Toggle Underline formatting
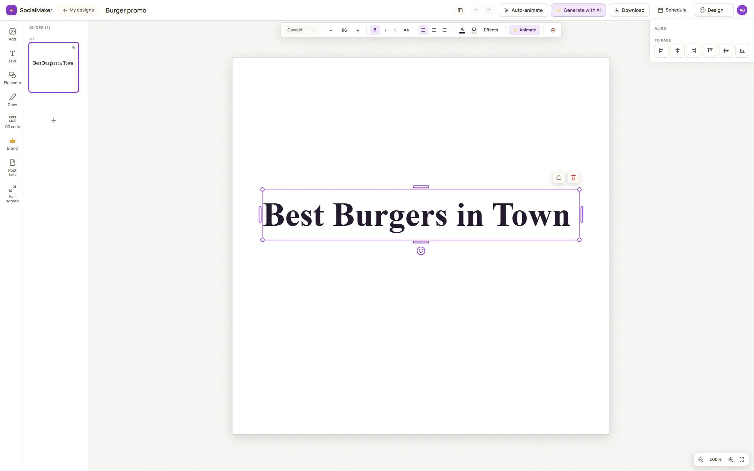Screen dimensions: 754x471 point(396,30)
